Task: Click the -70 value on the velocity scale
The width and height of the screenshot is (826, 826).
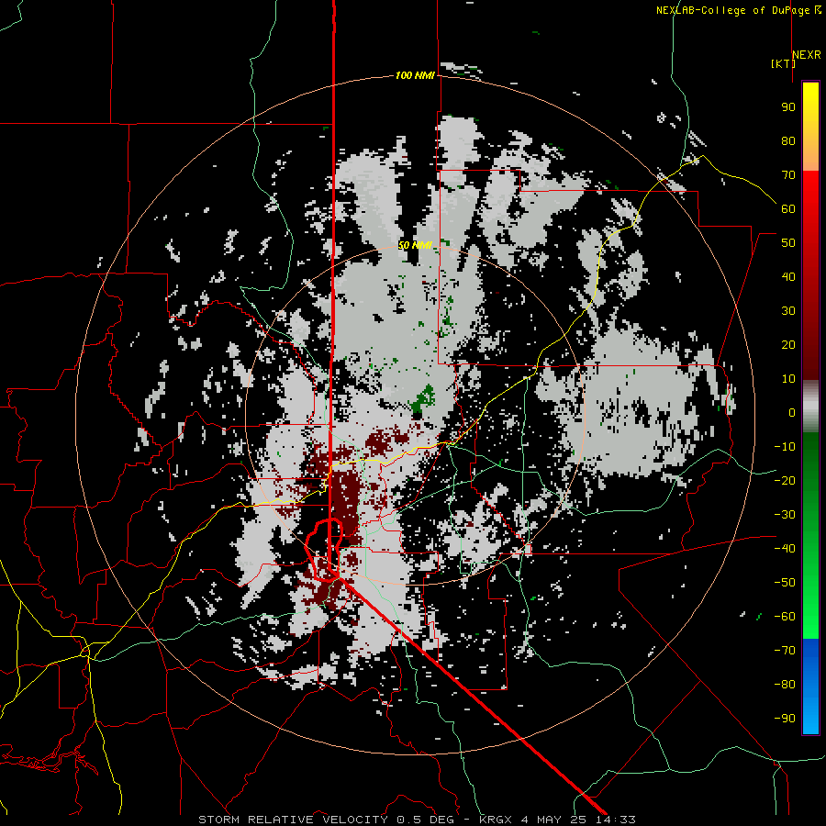Action: [x=785, y=651]
